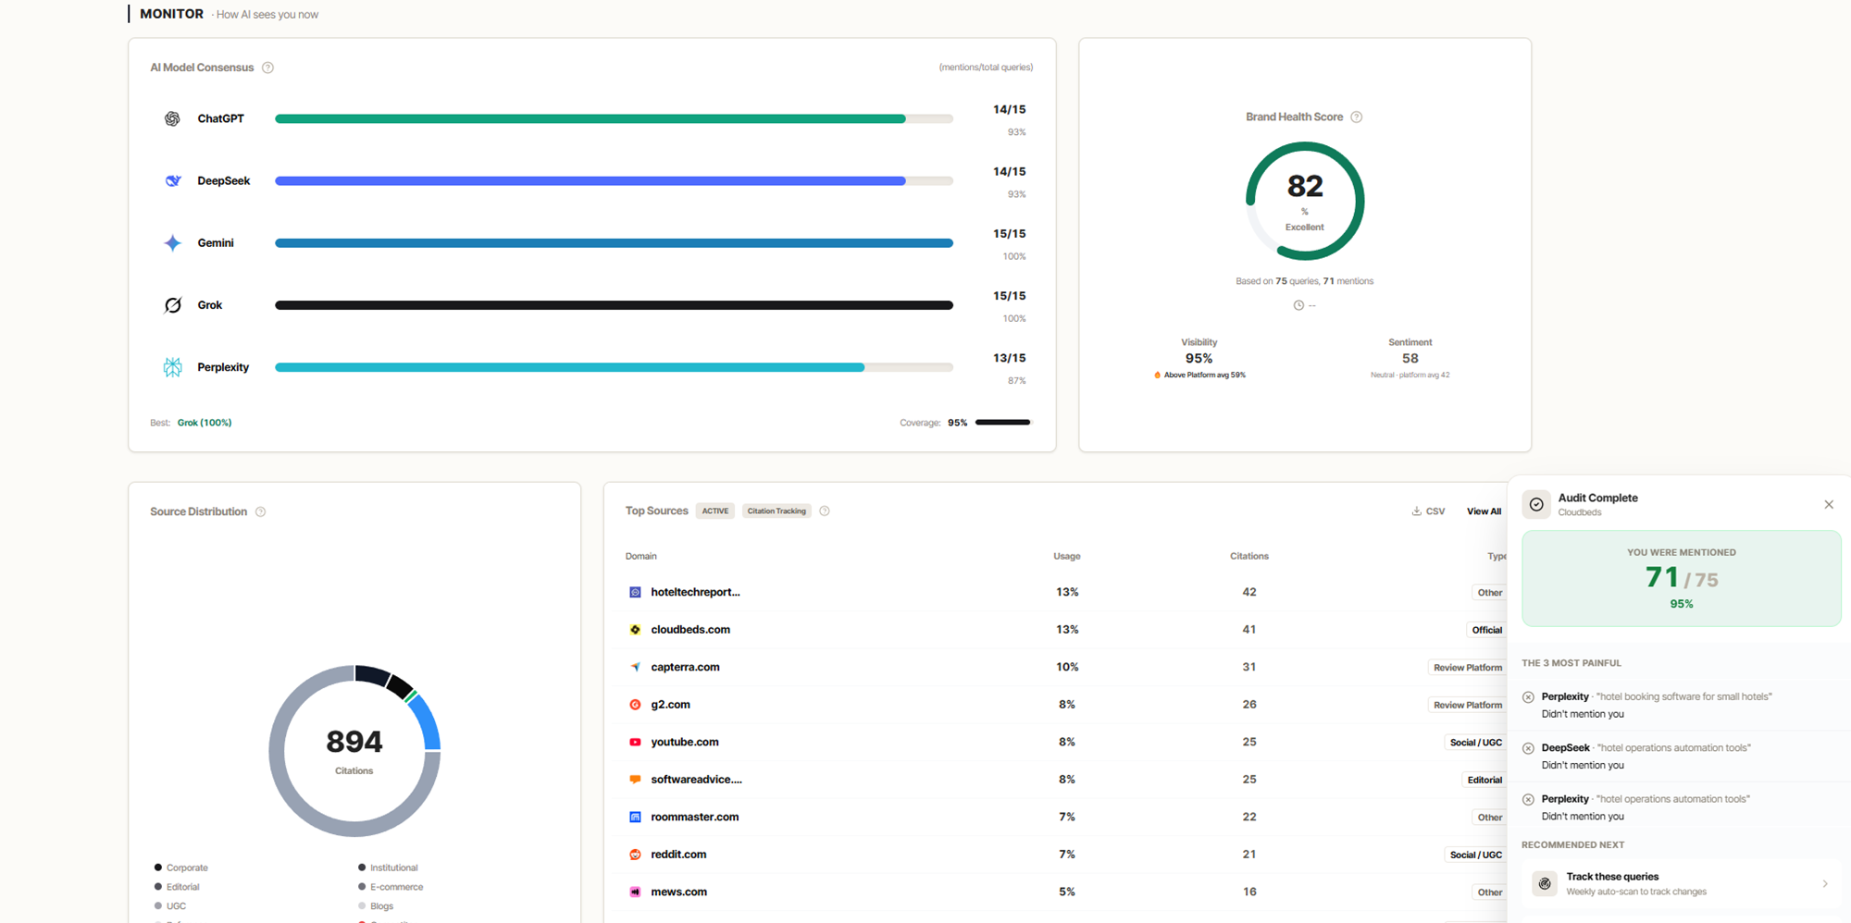The width and height of the screenshot is (1851, 923).
Task: Open Source Distribution help icon
Action: (x=260, y=511)
